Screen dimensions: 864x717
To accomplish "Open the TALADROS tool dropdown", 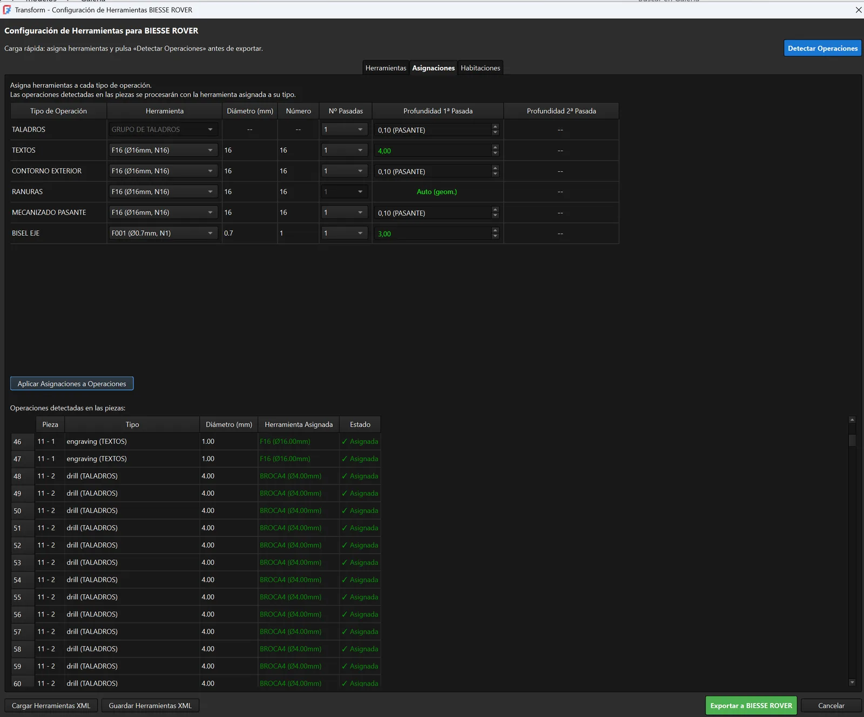I will [x=163, y=129].
